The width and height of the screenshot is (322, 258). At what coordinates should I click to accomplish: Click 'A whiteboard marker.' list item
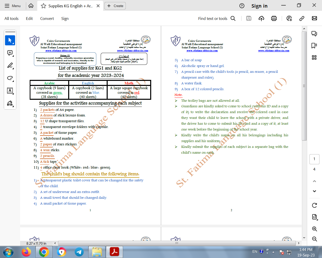tap(57, 138)
